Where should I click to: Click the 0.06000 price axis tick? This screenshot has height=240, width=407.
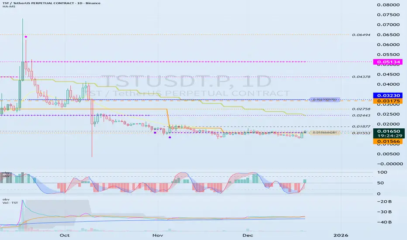click(388, 45)
